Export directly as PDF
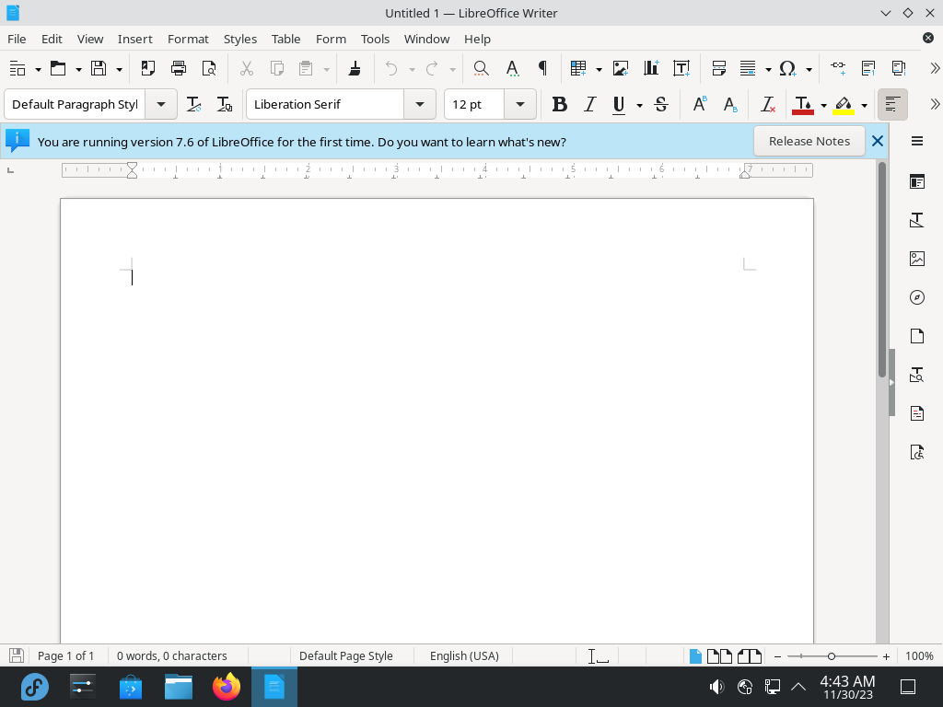 [x=148, y=68]
